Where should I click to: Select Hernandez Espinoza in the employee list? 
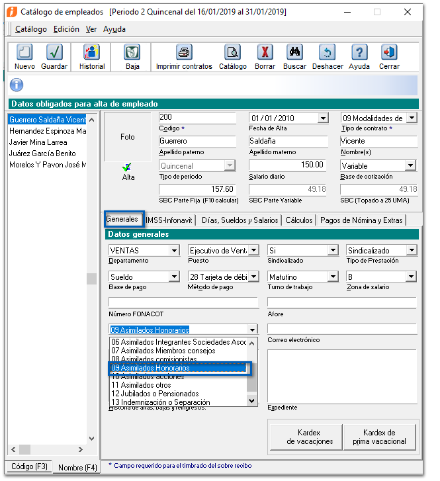point(47,131)
